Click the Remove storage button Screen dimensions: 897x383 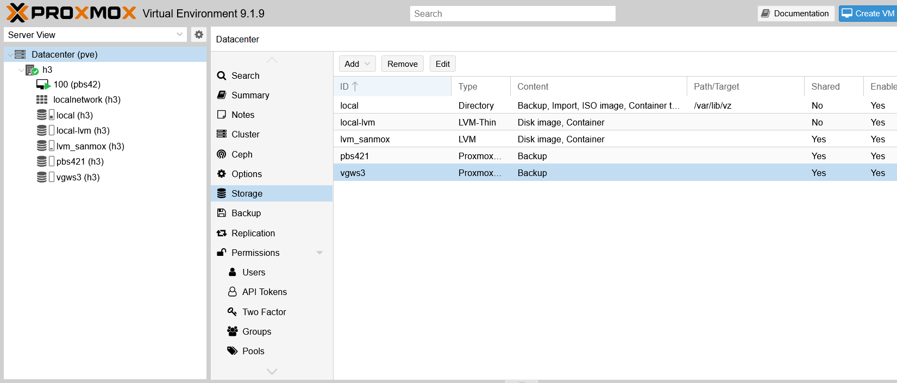tap(403, 64)
